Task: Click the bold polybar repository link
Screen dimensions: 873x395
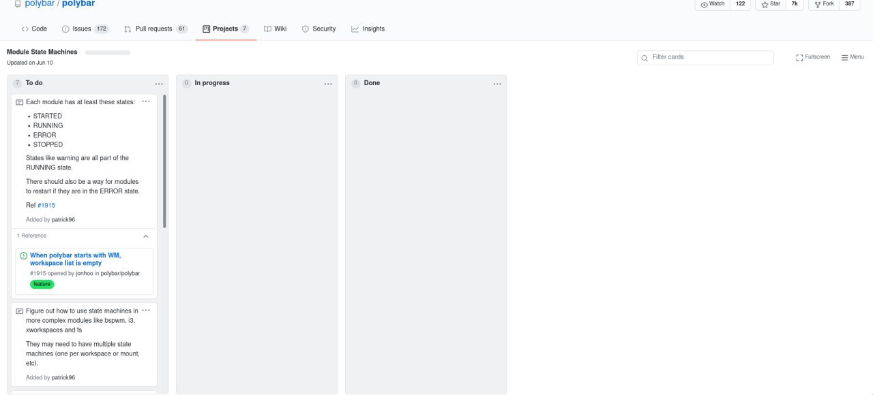Action: [78, 3]
